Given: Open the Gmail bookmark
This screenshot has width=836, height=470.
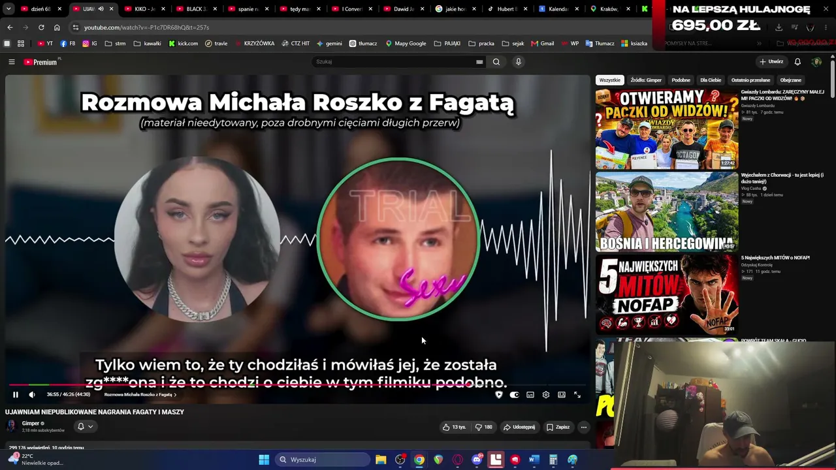Looking at the screenshot, I should 542,44.
